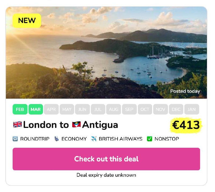215x192 pixels.
Task: Pick the OCT month chip
Action: point(145,109)
